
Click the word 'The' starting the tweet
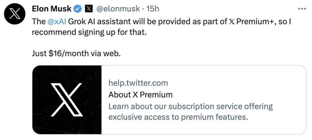(38, 22)
